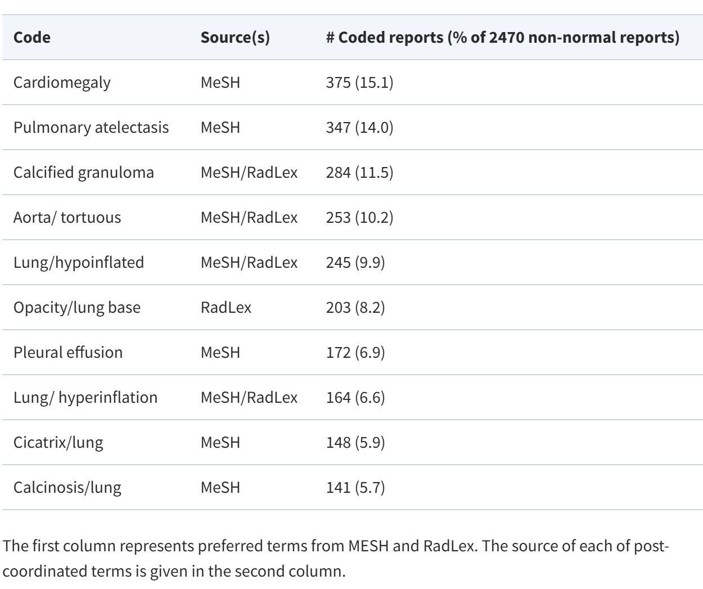
Task: Select the Cardiomegaly cell
Action: tap(62, 83)
